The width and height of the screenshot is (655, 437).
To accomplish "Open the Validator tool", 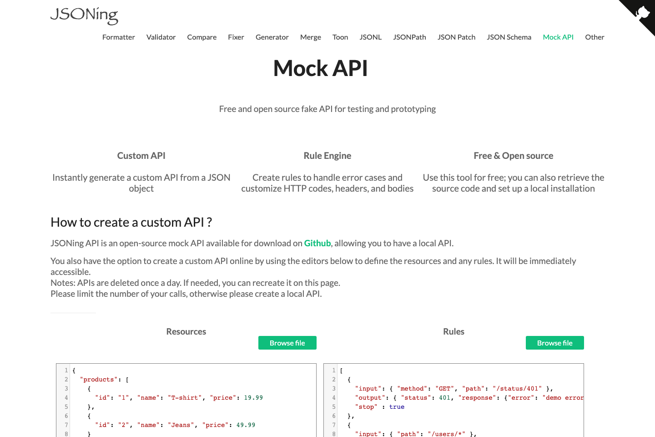I will click(x=161, y=37).
